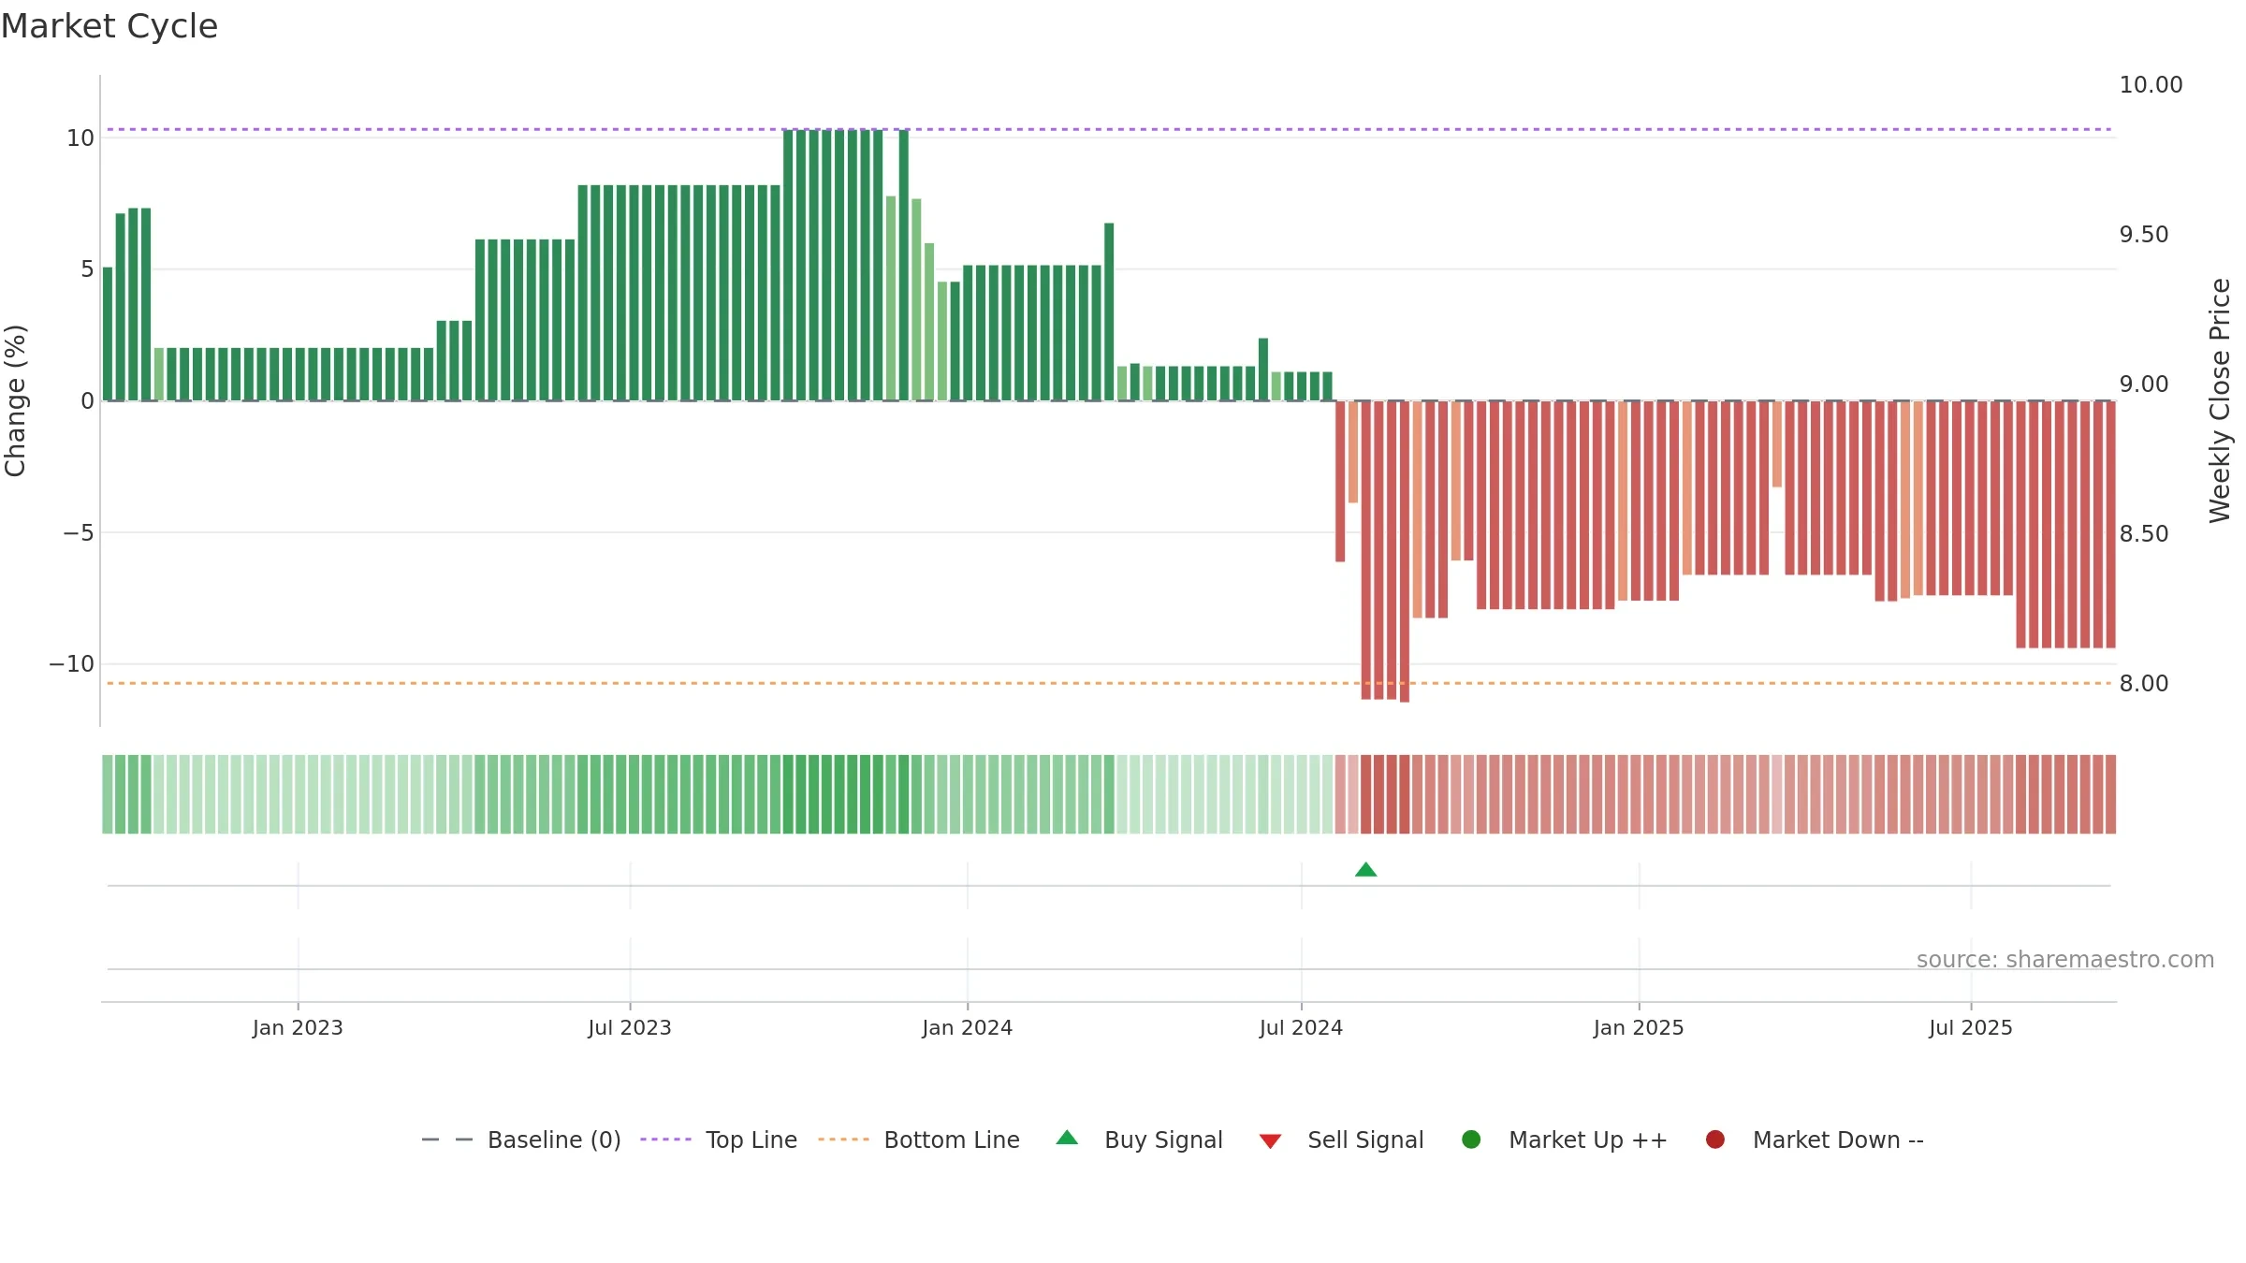Screen dimensions: 2246x1263
Task: Toggle the Top Line legend entry
Action: point(719,1140)
